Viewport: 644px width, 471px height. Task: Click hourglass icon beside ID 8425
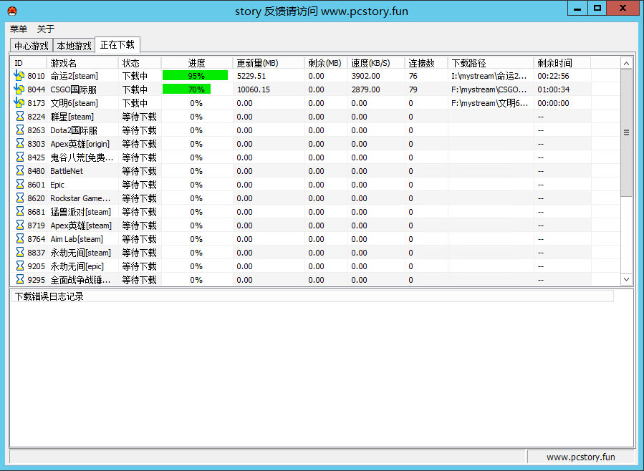point(20,157)
